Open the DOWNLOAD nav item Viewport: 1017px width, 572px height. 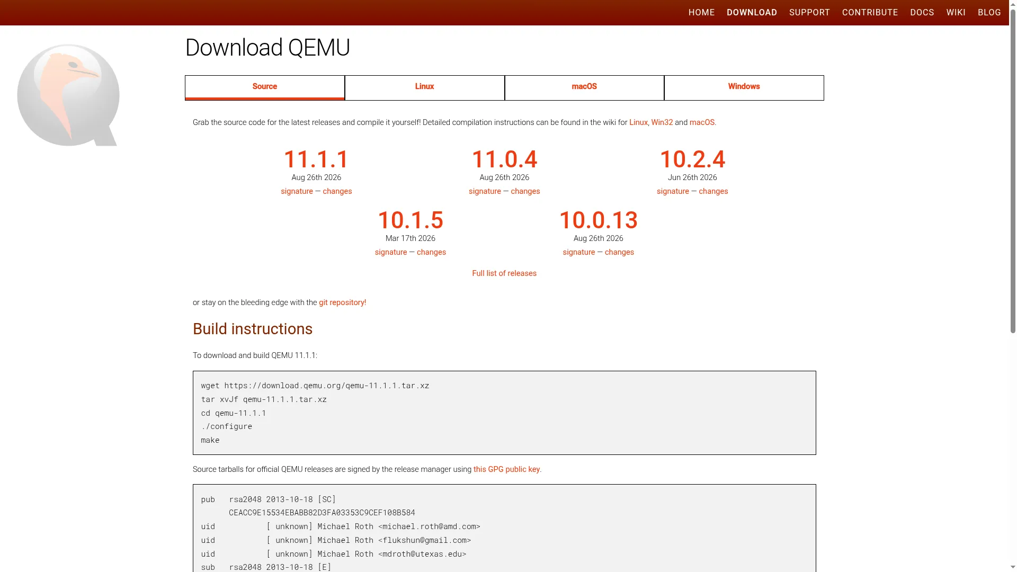point(752,12)
